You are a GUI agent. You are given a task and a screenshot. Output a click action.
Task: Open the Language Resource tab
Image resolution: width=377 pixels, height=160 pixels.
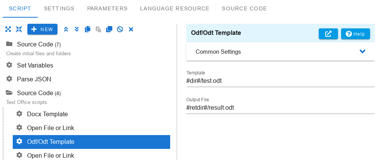pos(174,8)
